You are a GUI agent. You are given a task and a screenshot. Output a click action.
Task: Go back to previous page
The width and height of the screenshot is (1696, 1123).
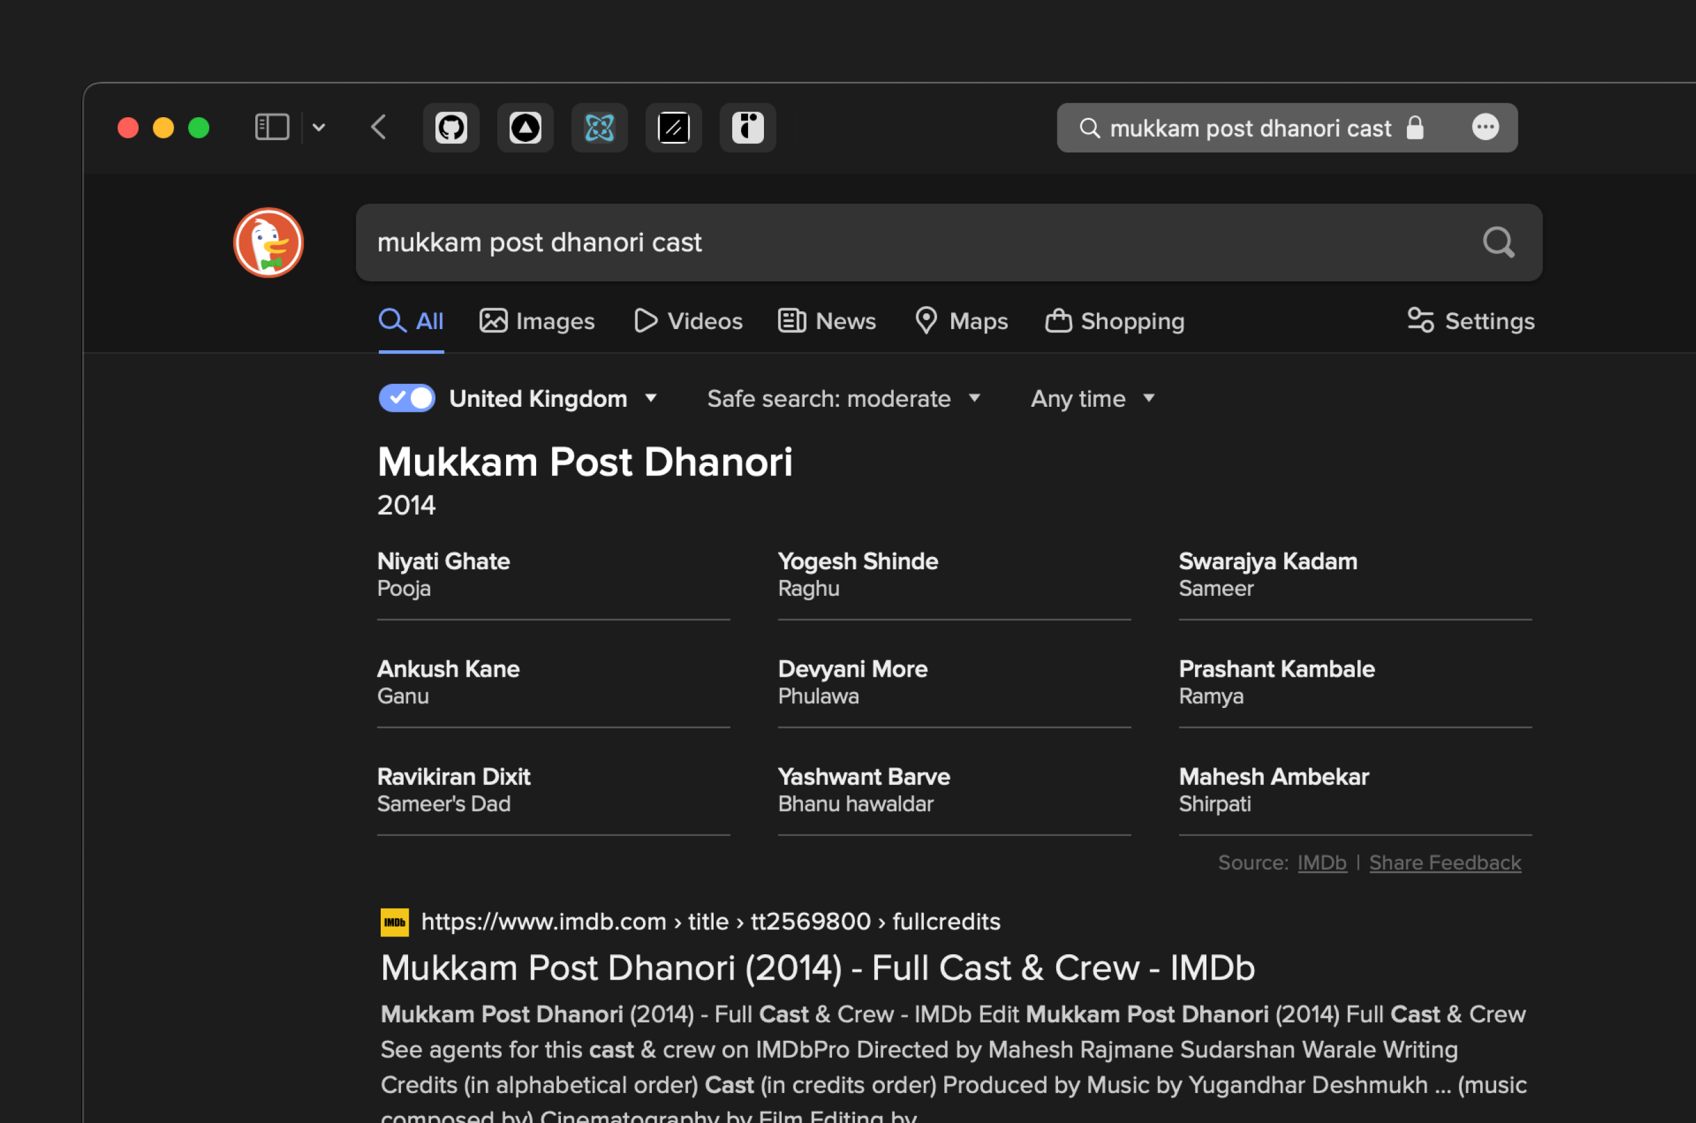(379, 127)
